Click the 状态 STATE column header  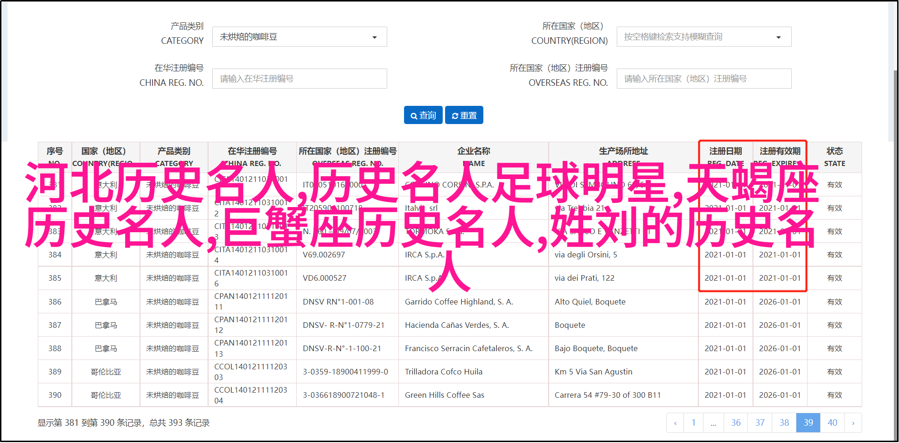[x=834, y=157]
